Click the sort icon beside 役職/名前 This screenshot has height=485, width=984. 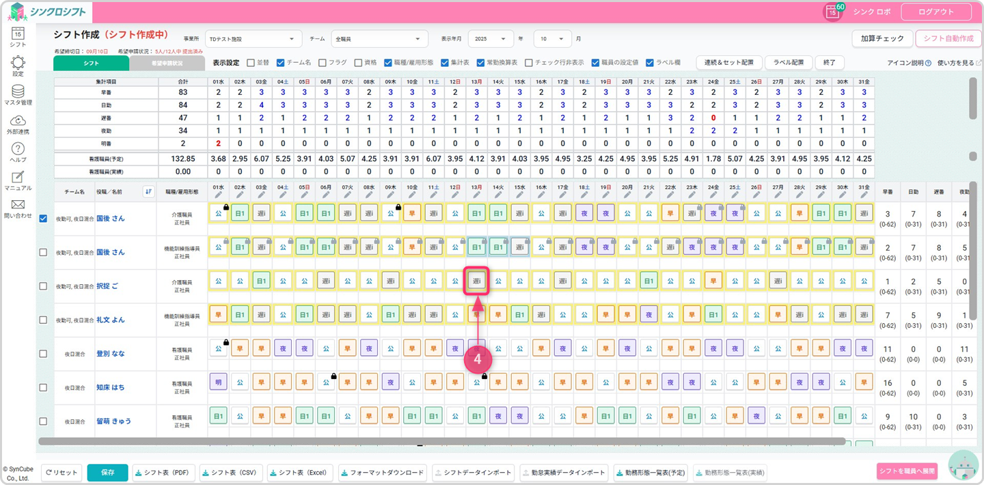[148, 192]
